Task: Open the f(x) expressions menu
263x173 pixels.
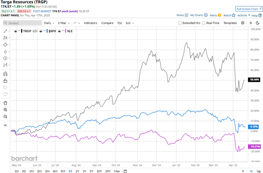Action: [x=119, y=23]
